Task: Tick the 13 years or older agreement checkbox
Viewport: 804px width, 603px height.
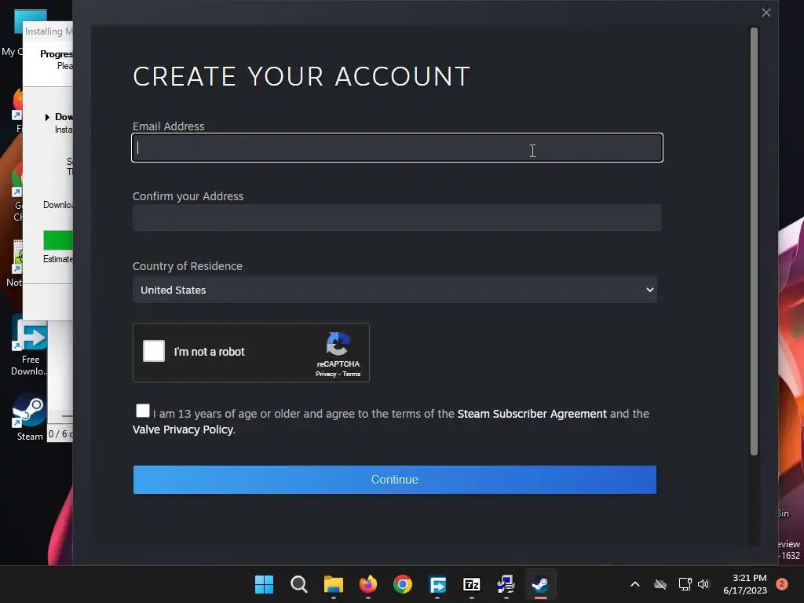Action: click(143, 411)
